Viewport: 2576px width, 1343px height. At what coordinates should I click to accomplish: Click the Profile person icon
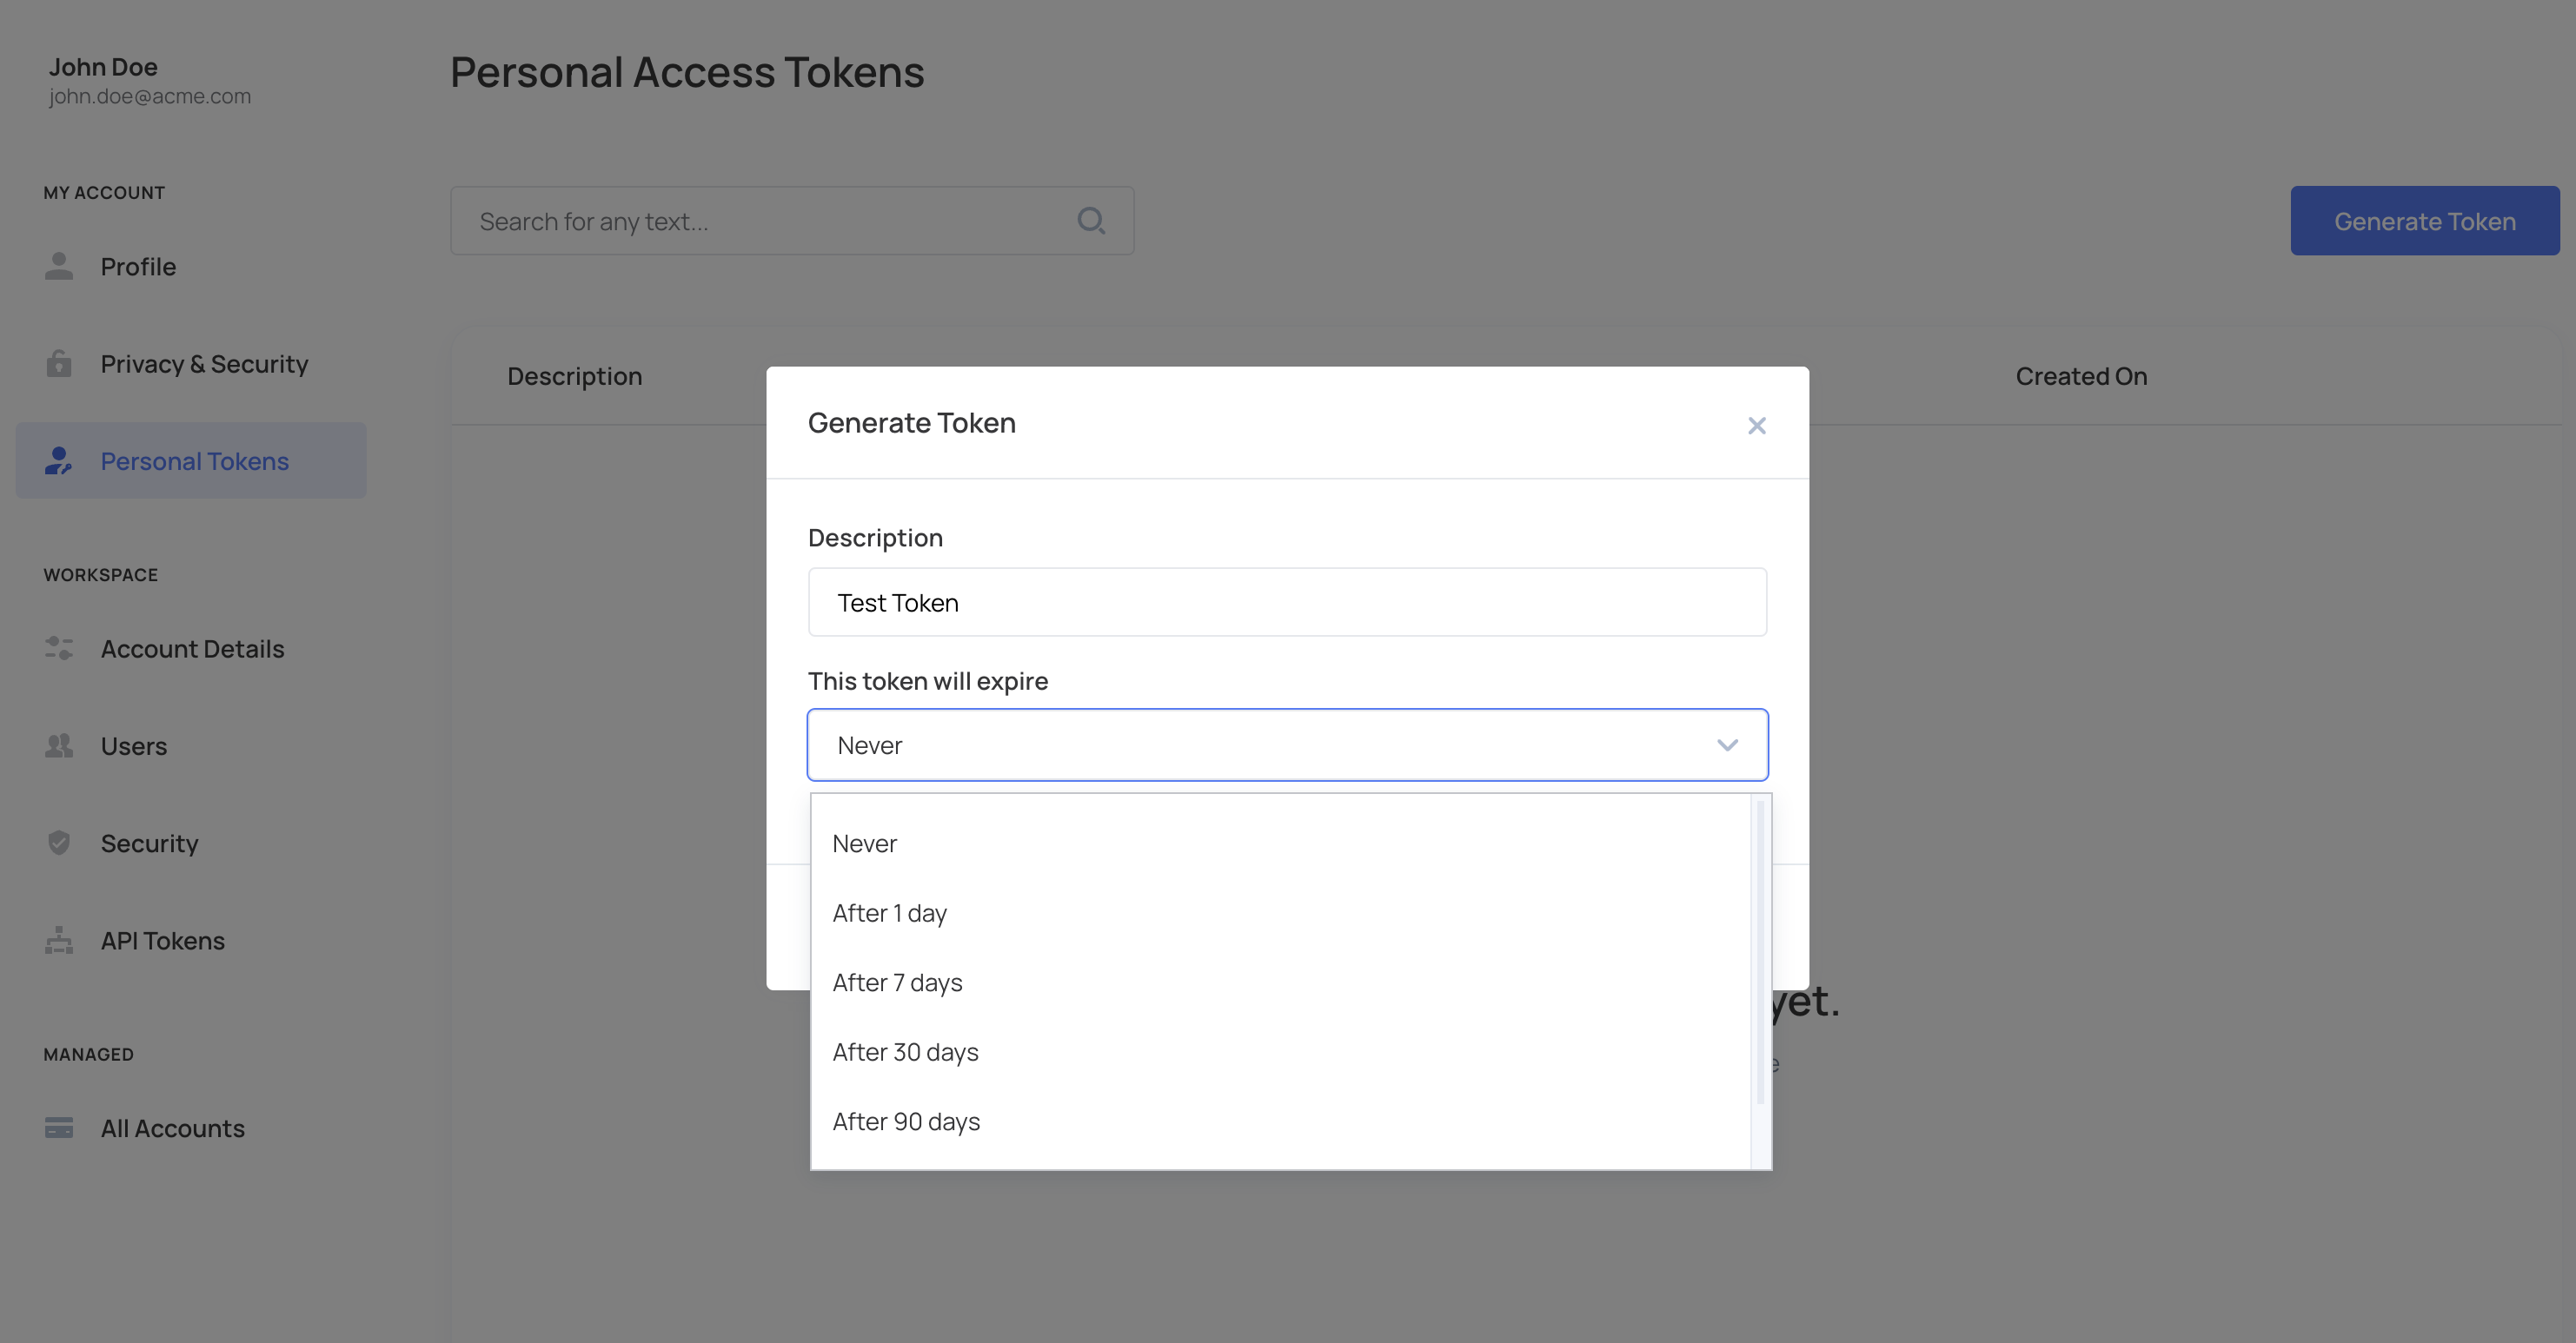[x=59, y=266]
